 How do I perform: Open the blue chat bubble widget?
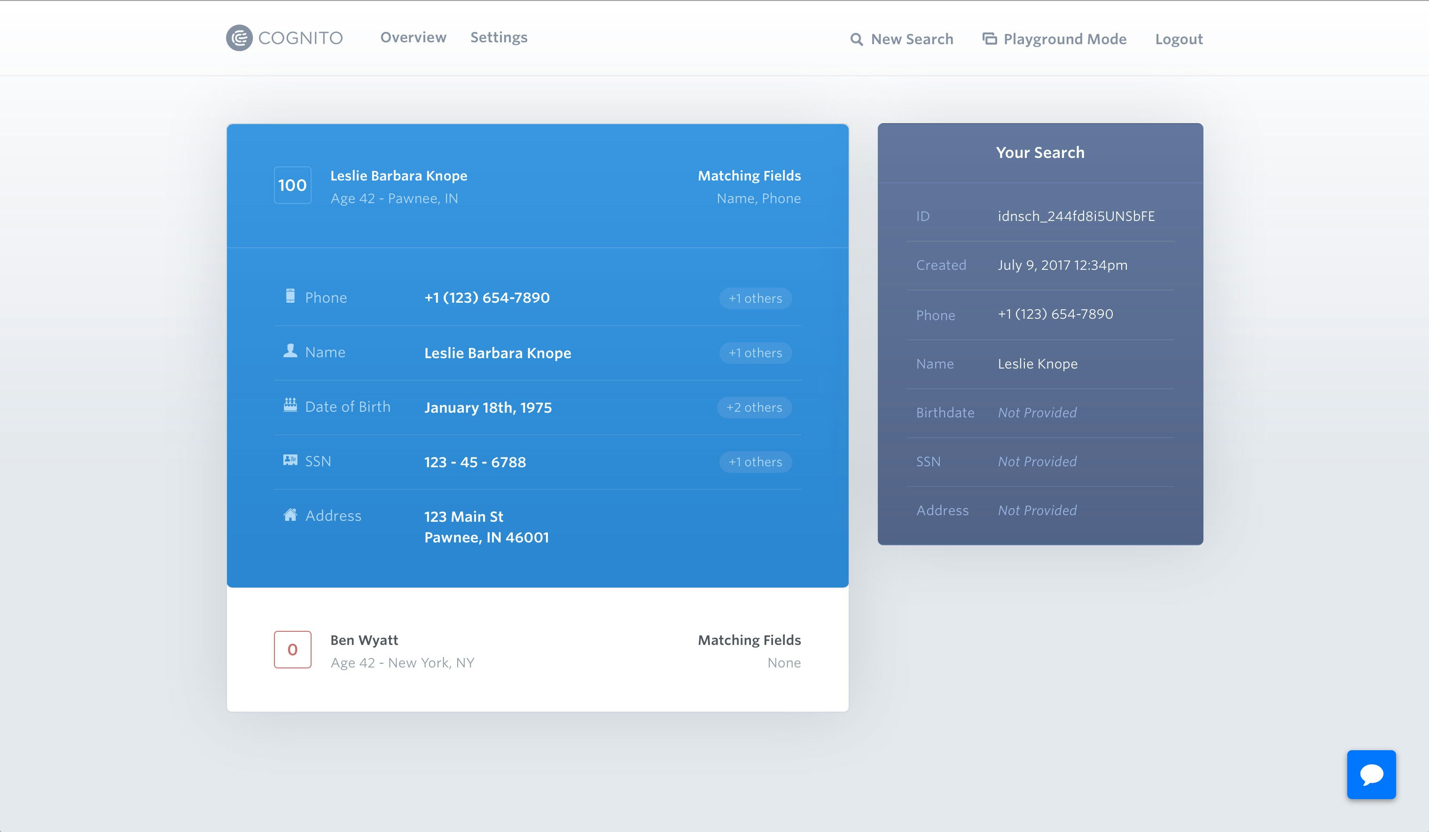point(1371,774)
